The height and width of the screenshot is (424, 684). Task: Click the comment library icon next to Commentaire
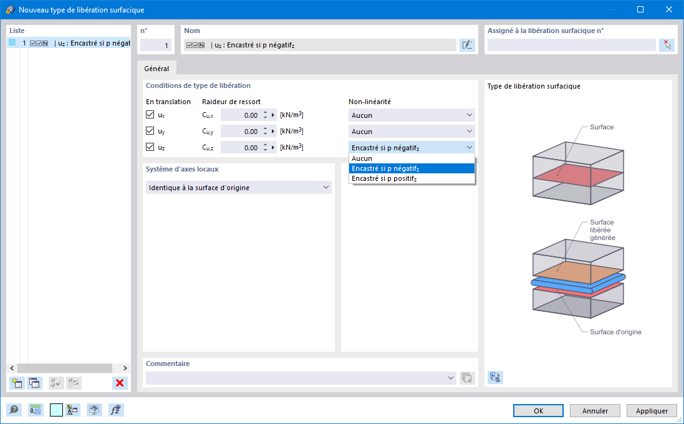(467, 378)
